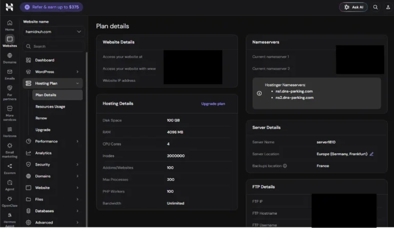Image resolution: width=394 pixels, height=228 pixels.
Task: Click the Security shield icon in sidebar
Action: tap(28, 164)
